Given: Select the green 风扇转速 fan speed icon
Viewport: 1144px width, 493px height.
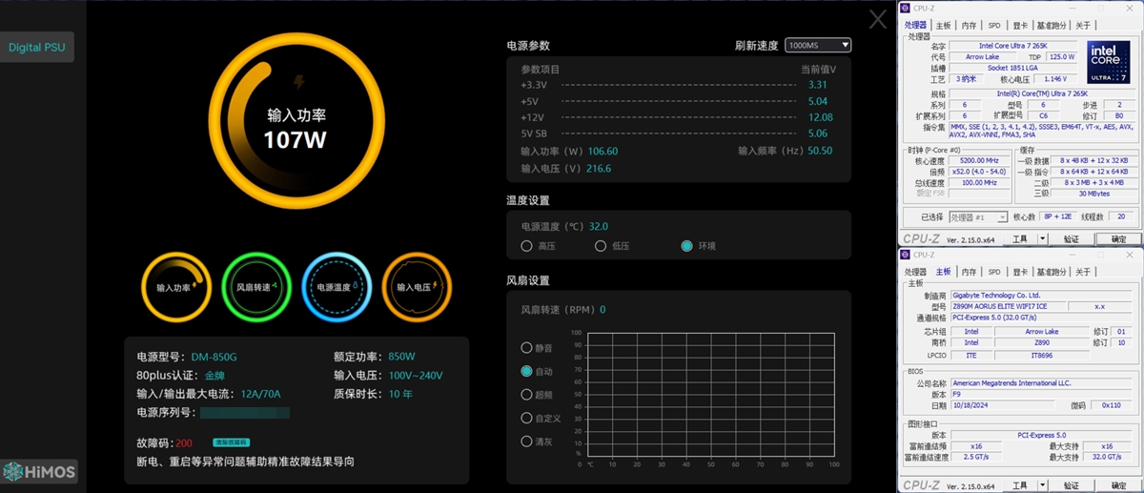Looking at the screenshot, I should click(256, 286).
